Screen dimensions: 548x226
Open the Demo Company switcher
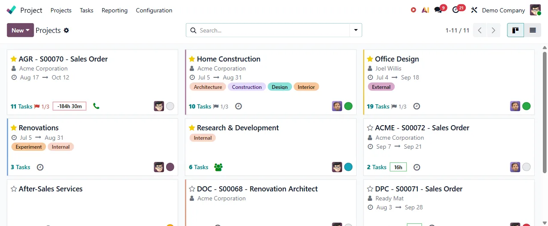coord(503,10)
